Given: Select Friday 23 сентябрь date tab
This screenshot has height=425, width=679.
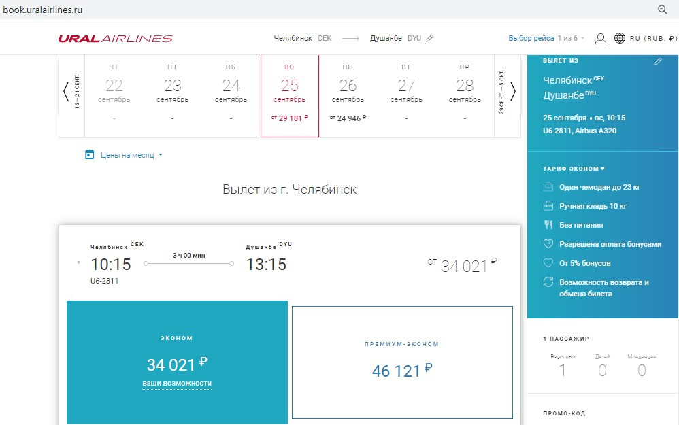Looking at the screenshot, I should (x=172, y=96).
